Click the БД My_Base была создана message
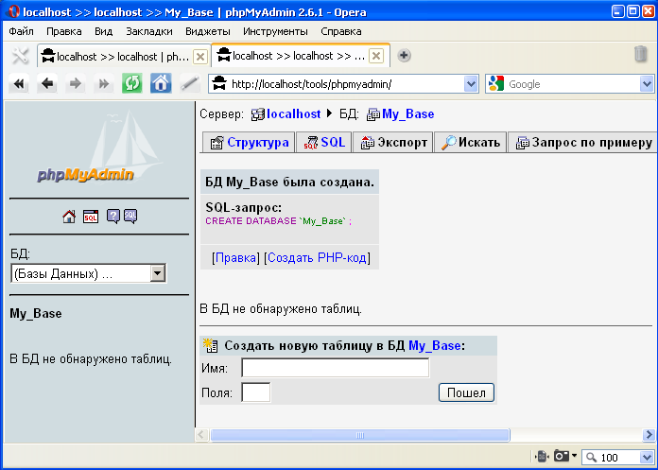658x470 pixels. point(289,183)
